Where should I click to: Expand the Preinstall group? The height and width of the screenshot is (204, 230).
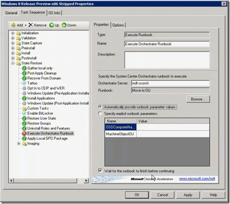coord(13,48)
